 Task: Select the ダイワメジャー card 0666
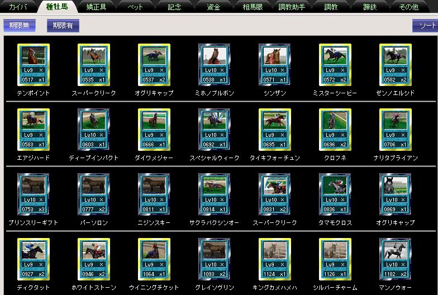pos(154,130)
